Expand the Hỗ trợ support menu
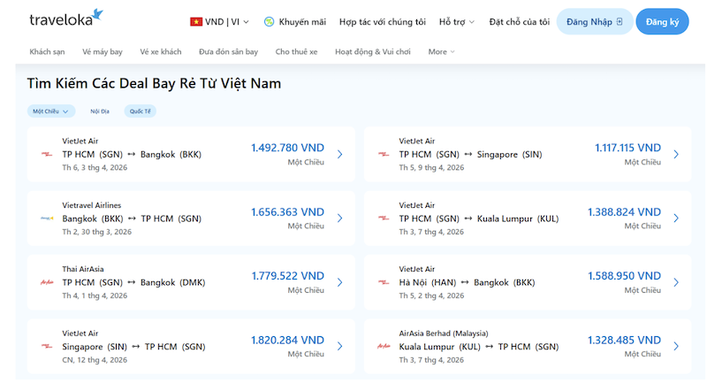Screen dimensions: 707x391 pos(457,21)
